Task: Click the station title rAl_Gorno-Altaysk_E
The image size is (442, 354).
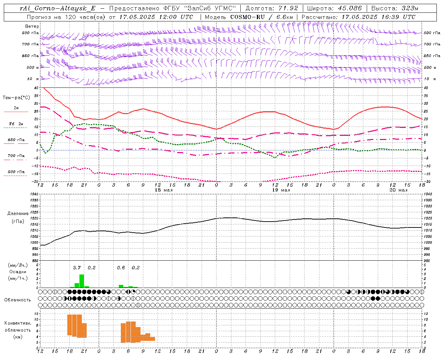Action: pyautogui.click(x=57, y=8)
